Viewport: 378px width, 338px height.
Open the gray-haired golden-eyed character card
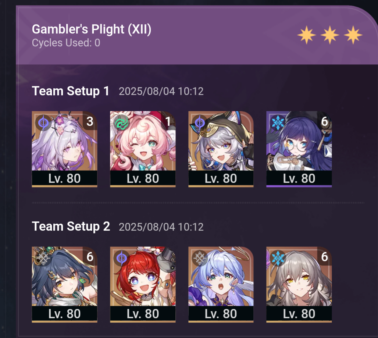tap(299, 284)
